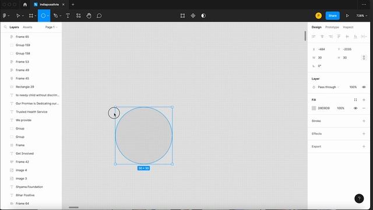
Task: Open the tidy up distribute dropdown
Action: pyautogui.click(x=364, y=36)
